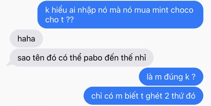Click 'cho t' on the first message's second line

[x=54, y=20]
